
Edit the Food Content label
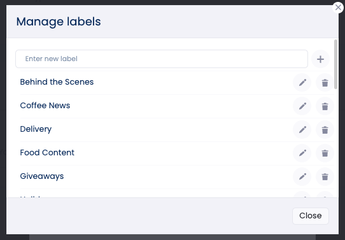302,153
